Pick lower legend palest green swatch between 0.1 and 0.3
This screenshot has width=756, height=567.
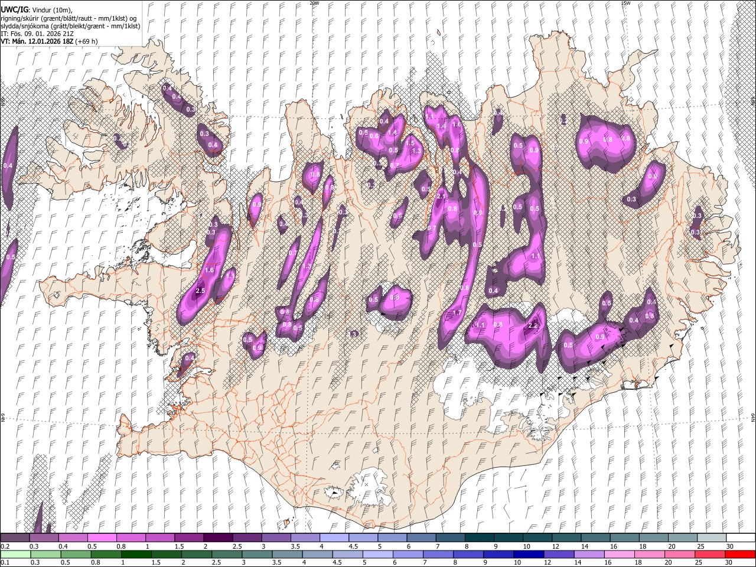click(x=15, y=554)
